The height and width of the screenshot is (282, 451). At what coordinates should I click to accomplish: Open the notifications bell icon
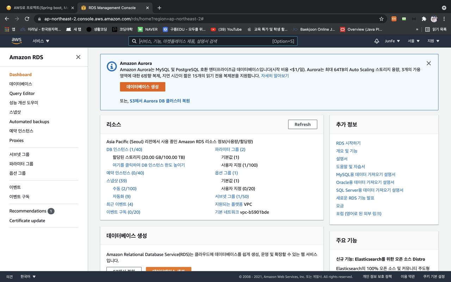tap(377, 41)
